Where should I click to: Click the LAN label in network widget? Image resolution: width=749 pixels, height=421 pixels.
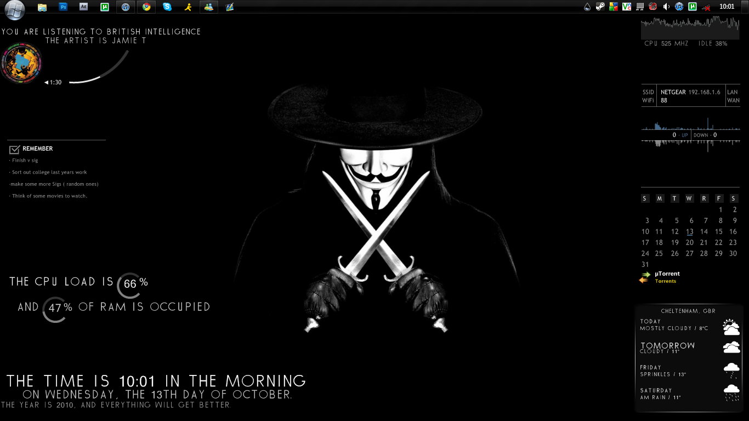tap(733, 92)
